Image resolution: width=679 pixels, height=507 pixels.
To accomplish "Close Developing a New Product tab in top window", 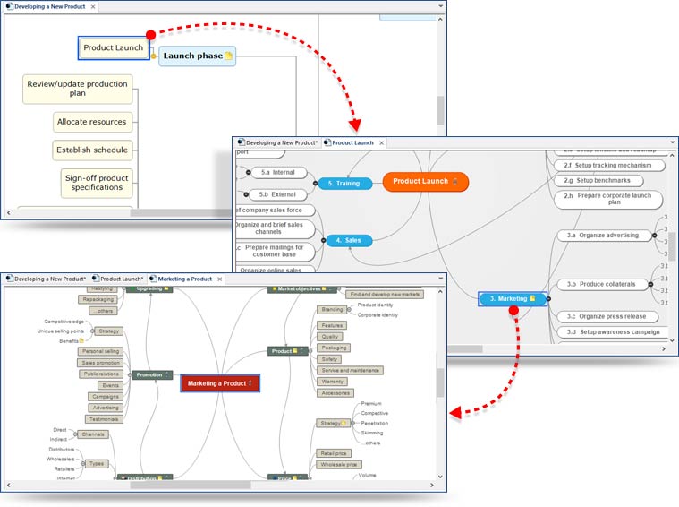I will 93,6.
